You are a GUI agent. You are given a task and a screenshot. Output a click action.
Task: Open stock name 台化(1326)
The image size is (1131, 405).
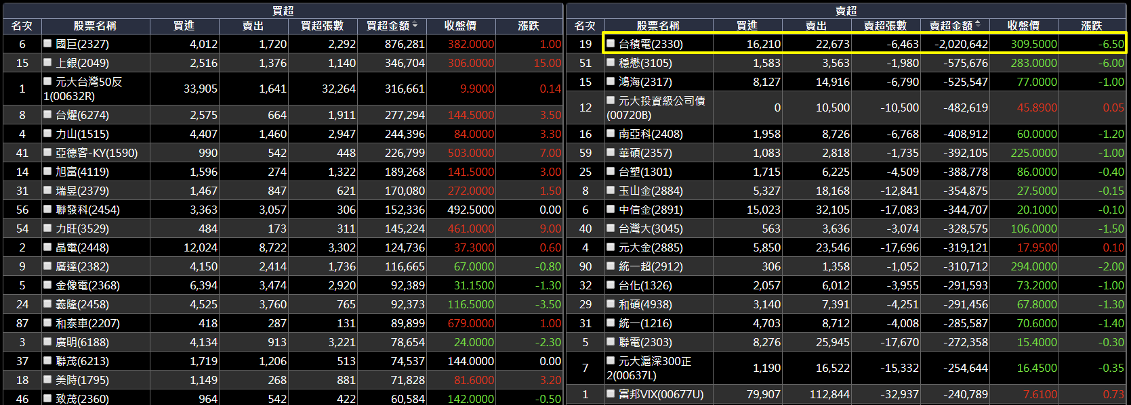click(645, 285)
